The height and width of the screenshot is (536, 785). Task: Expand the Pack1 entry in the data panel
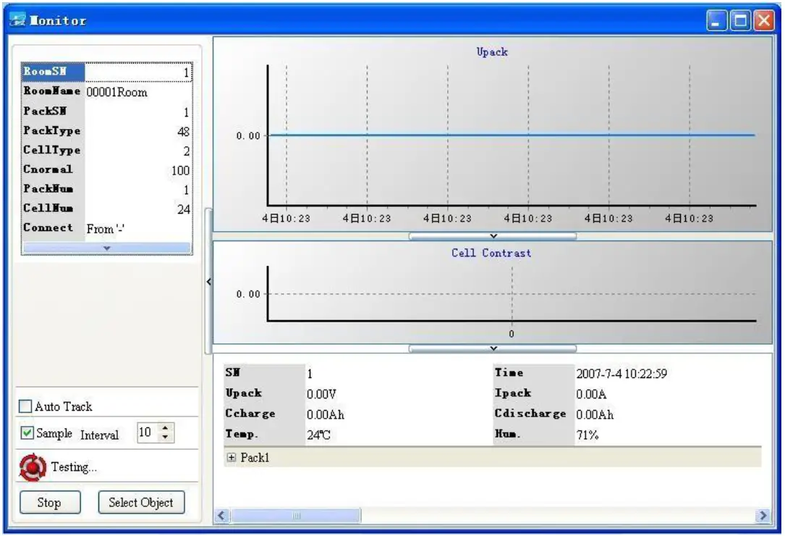tap(232, 458)
